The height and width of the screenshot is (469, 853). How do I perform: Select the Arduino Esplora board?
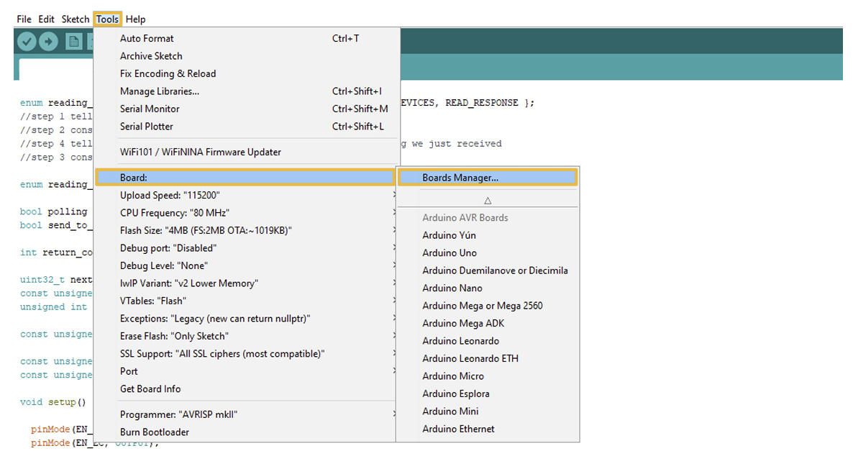click(x=488, y=394)
